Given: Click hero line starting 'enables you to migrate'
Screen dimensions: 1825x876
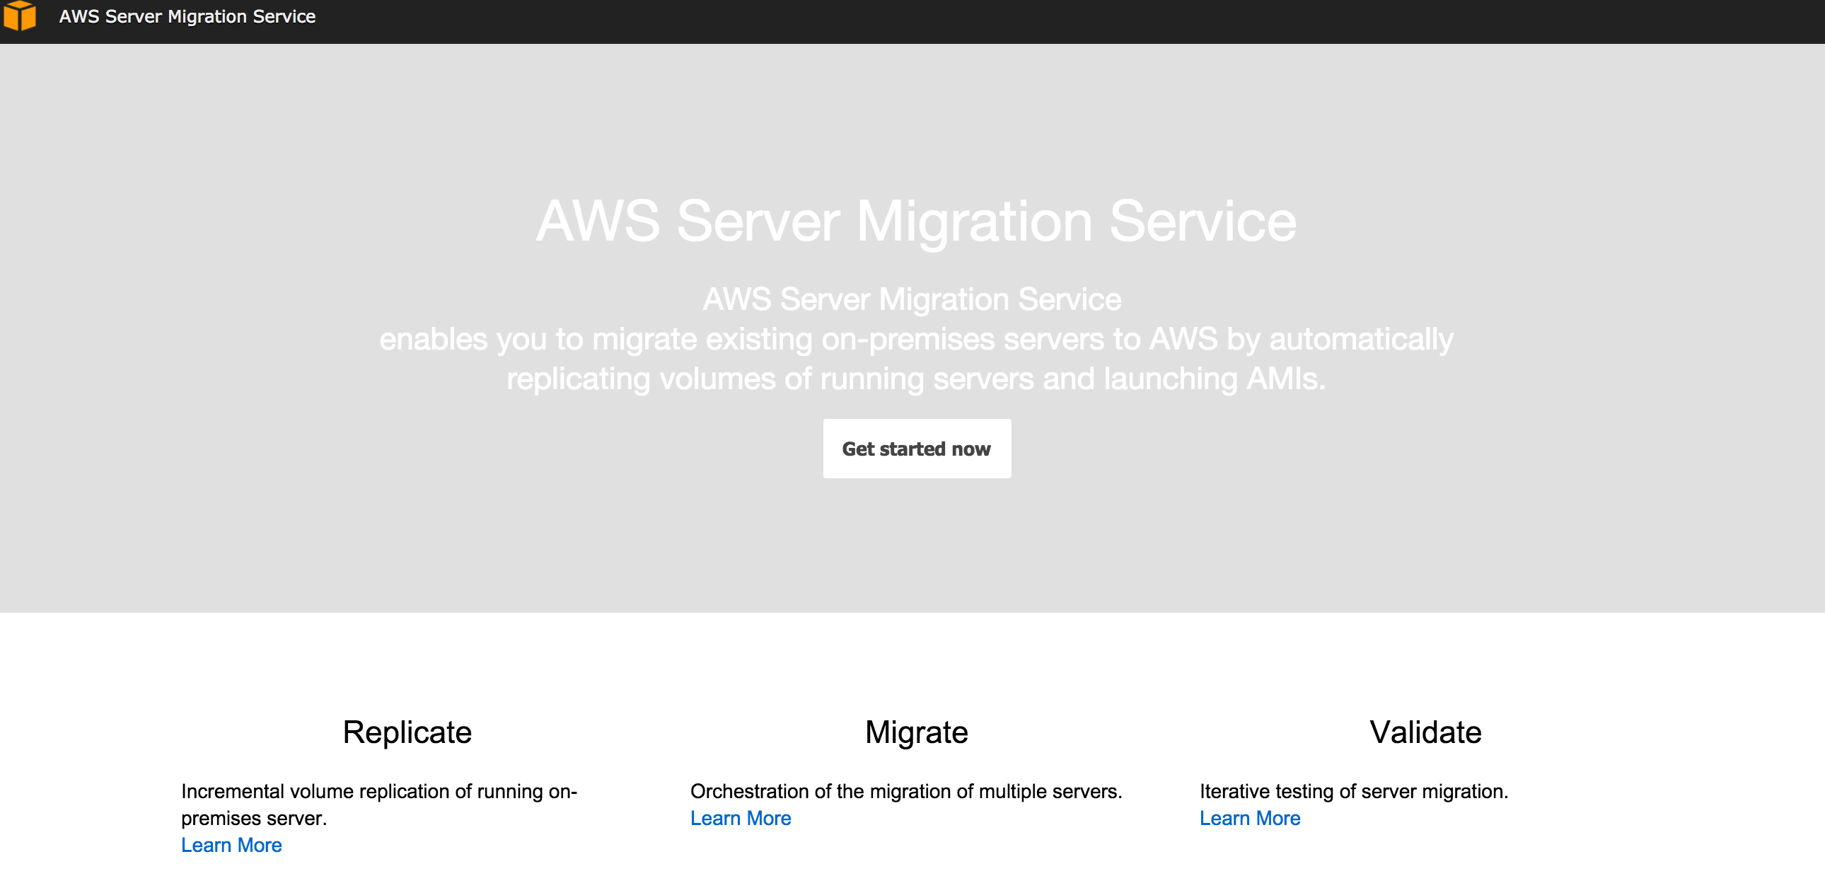Looking at the screenshot, I should click(916, 339).
